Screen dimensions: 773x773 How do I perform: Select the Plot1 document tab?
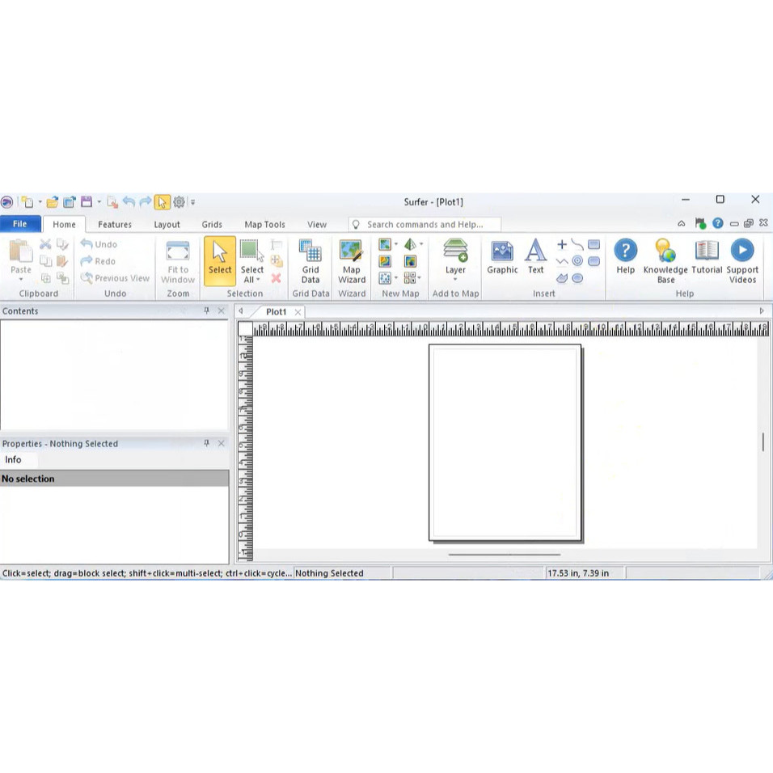click(276, 311)
